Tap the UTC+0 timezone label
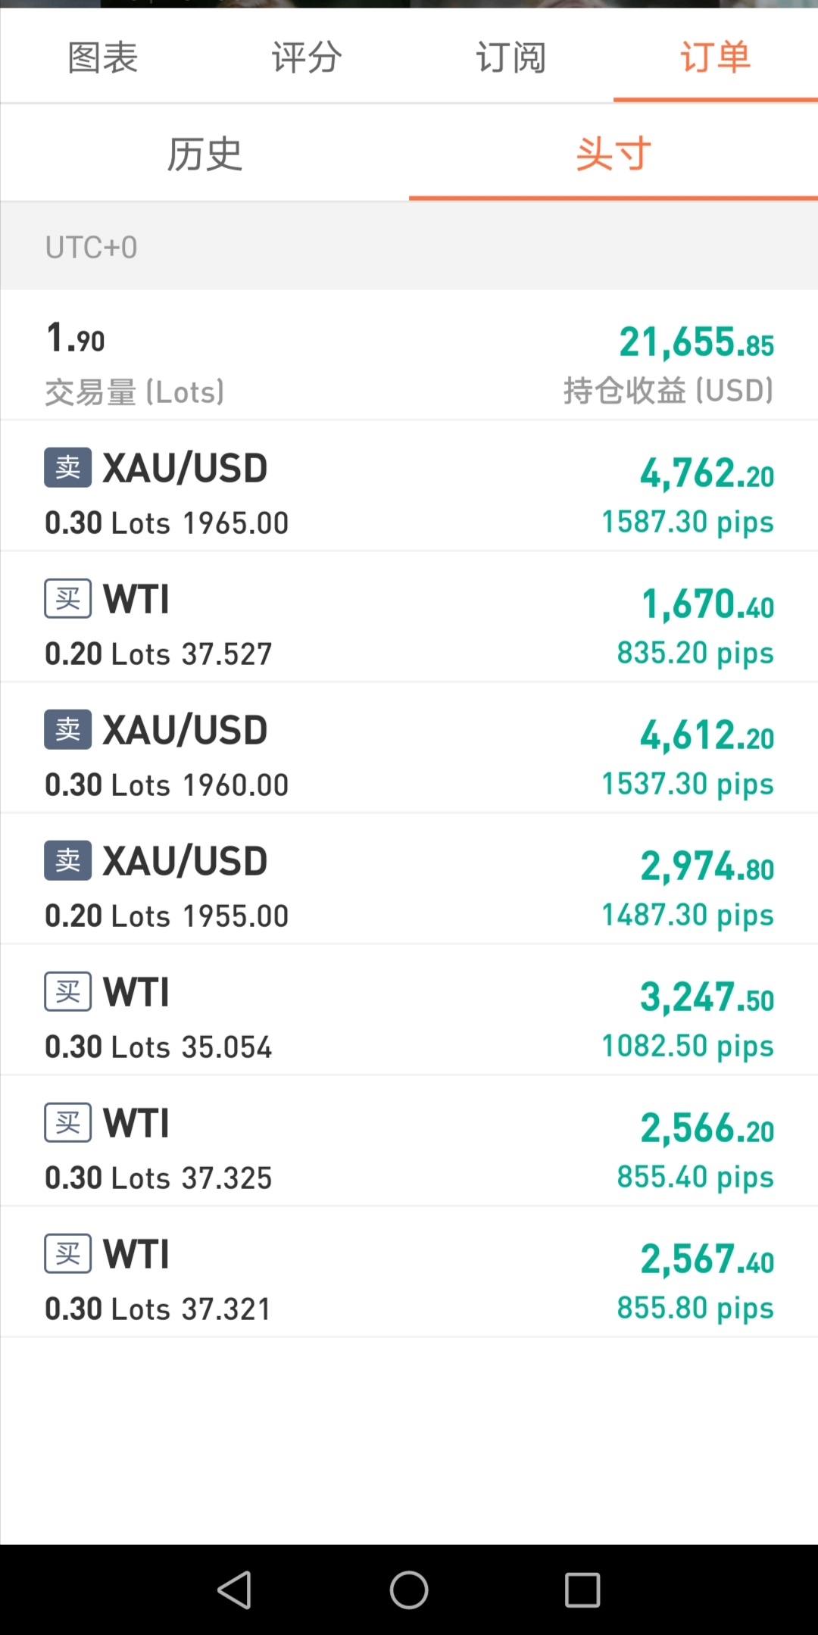 point(92,248)
